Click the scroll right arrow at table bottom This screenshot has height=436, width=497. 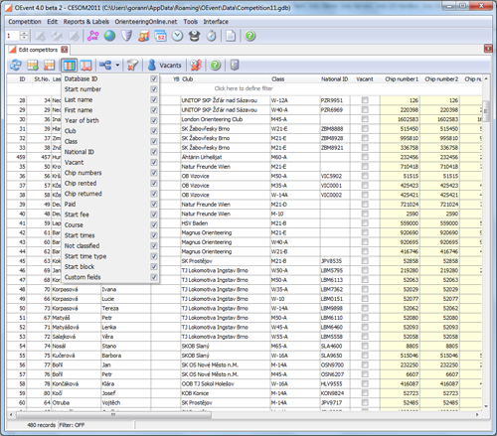(x=477, y=414)
